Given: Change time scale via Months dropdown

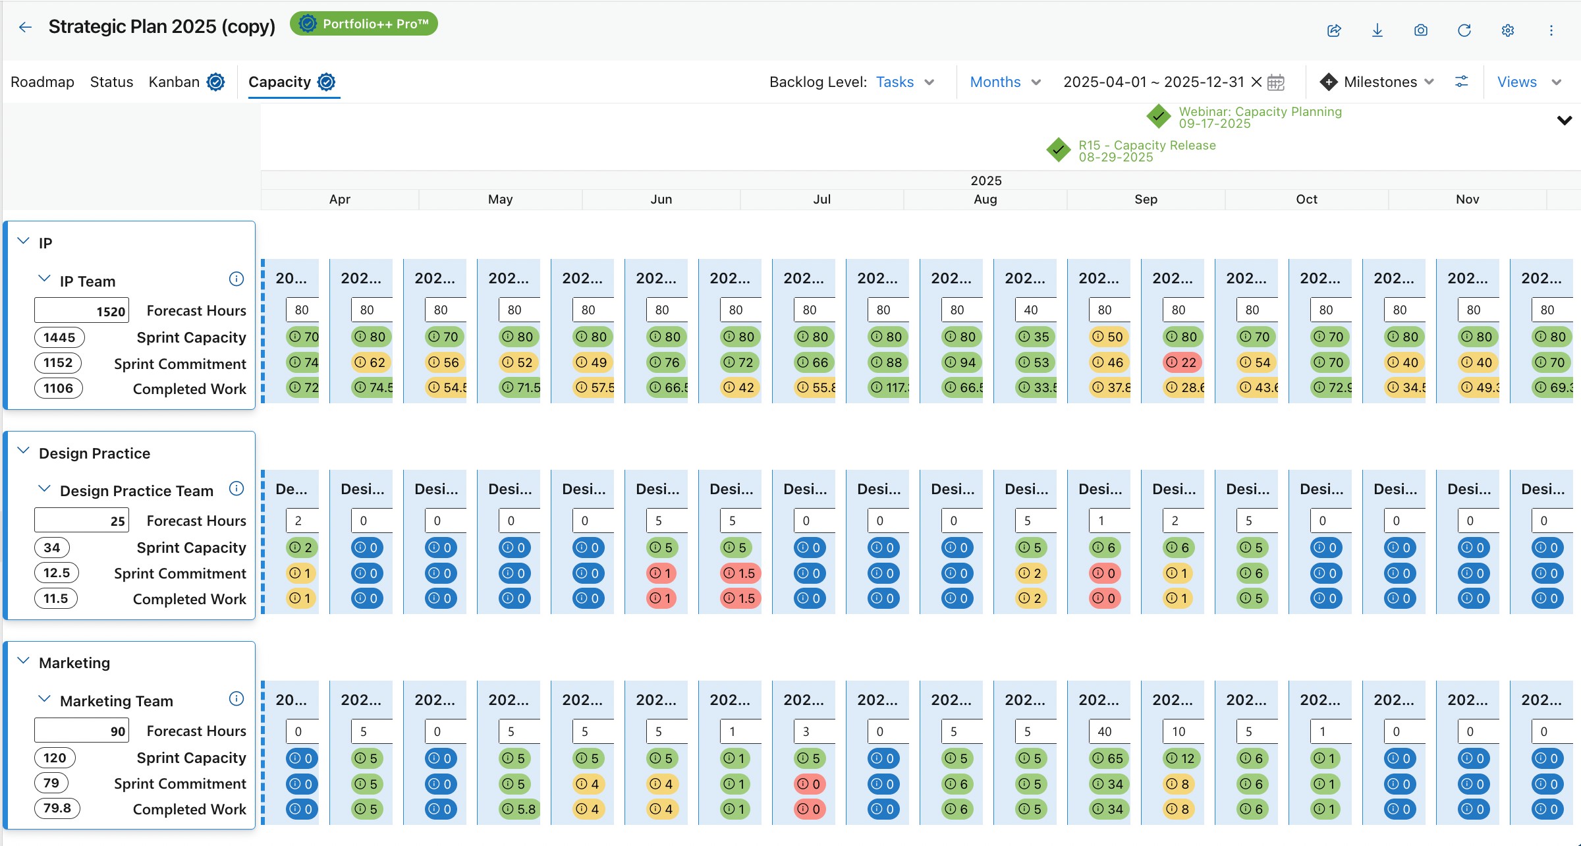Looking at the screenshot, I should (1004, 82).
